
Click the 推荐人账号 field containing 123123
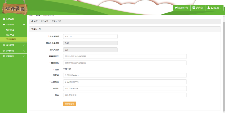click(90, 36)
